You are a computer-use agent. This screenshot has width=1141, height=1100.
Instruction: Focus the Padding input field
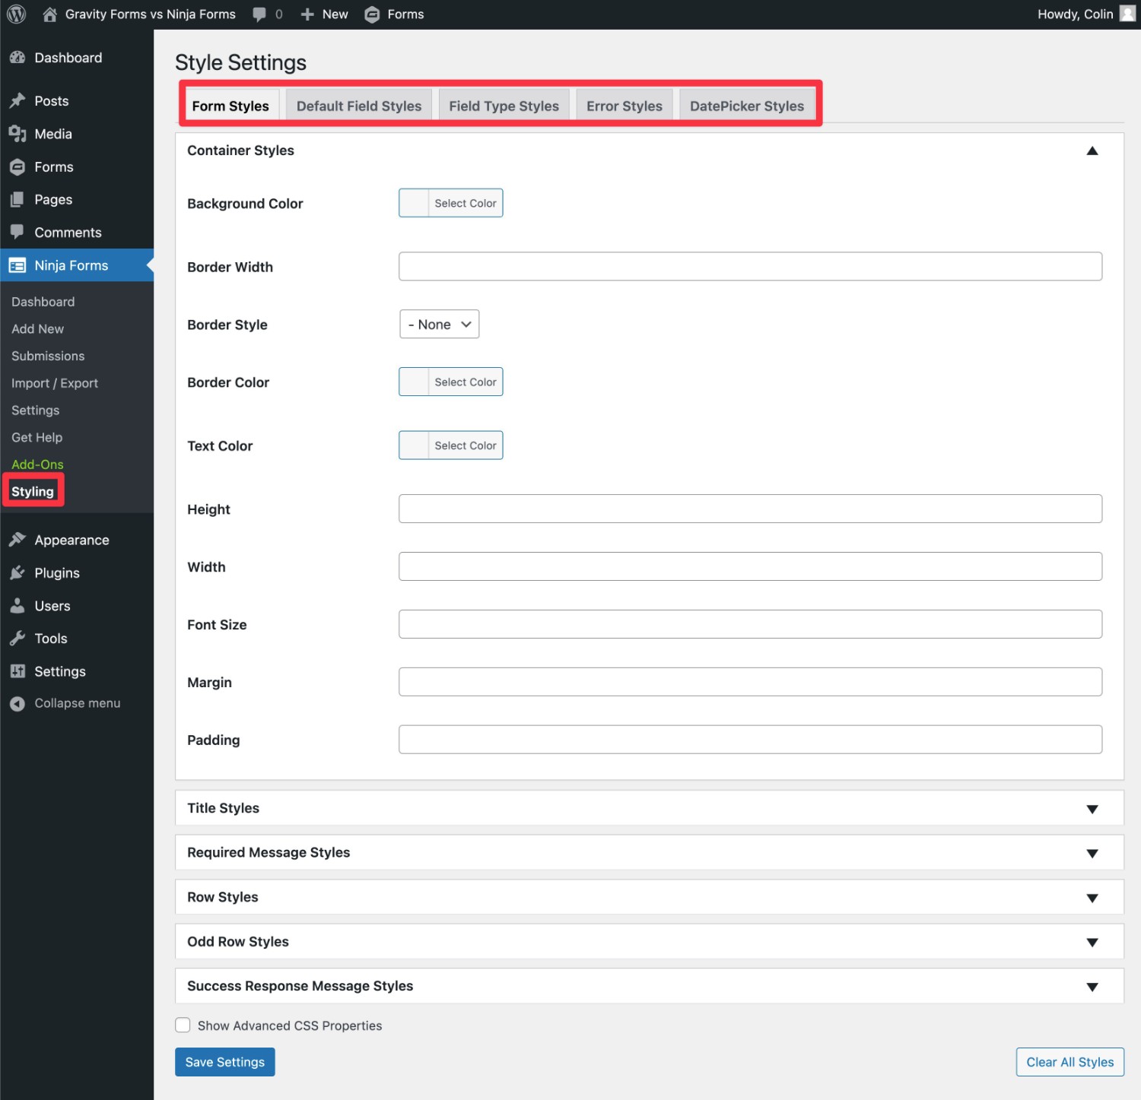click(x=750, y=740)
